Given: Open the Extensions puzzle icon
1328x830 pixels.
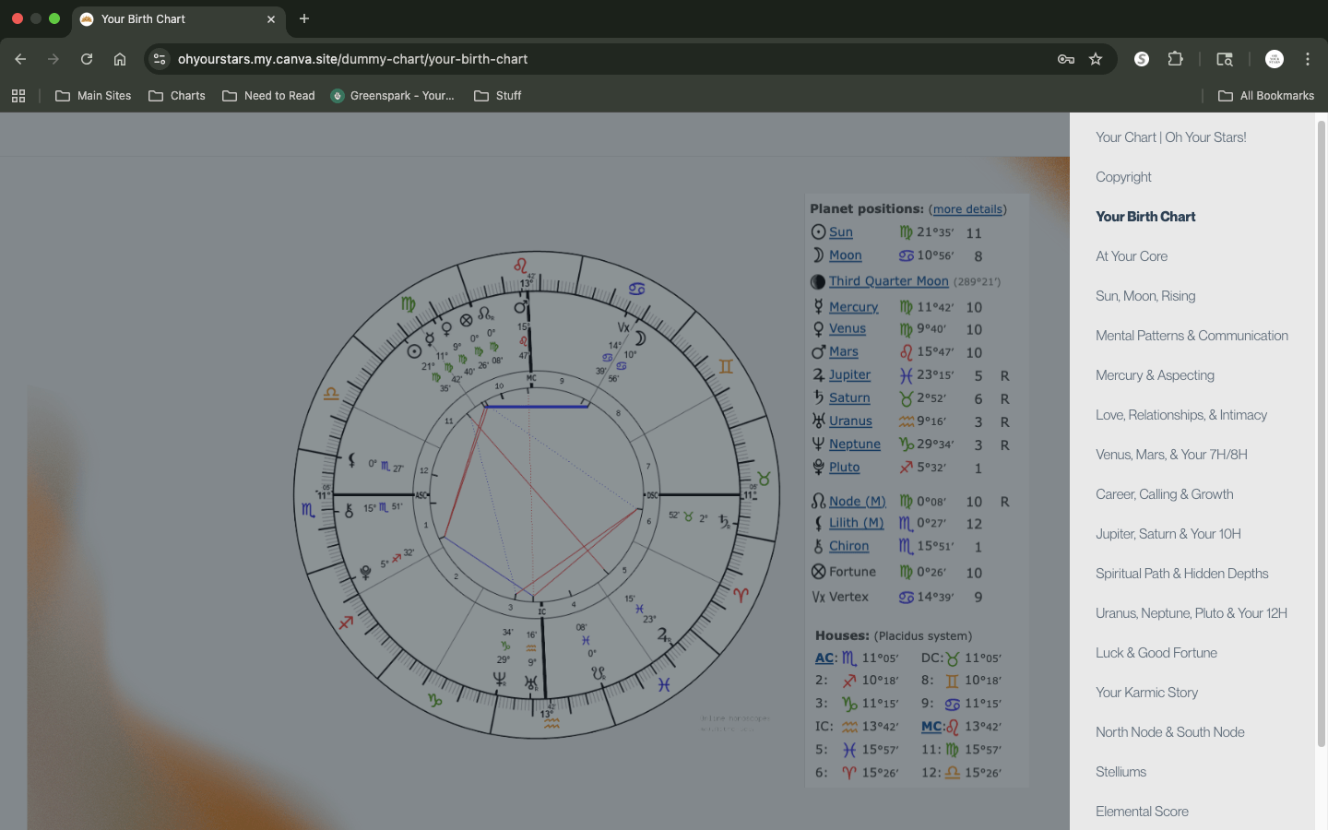Looking at the screenshot, I should tap(1175, 59).
